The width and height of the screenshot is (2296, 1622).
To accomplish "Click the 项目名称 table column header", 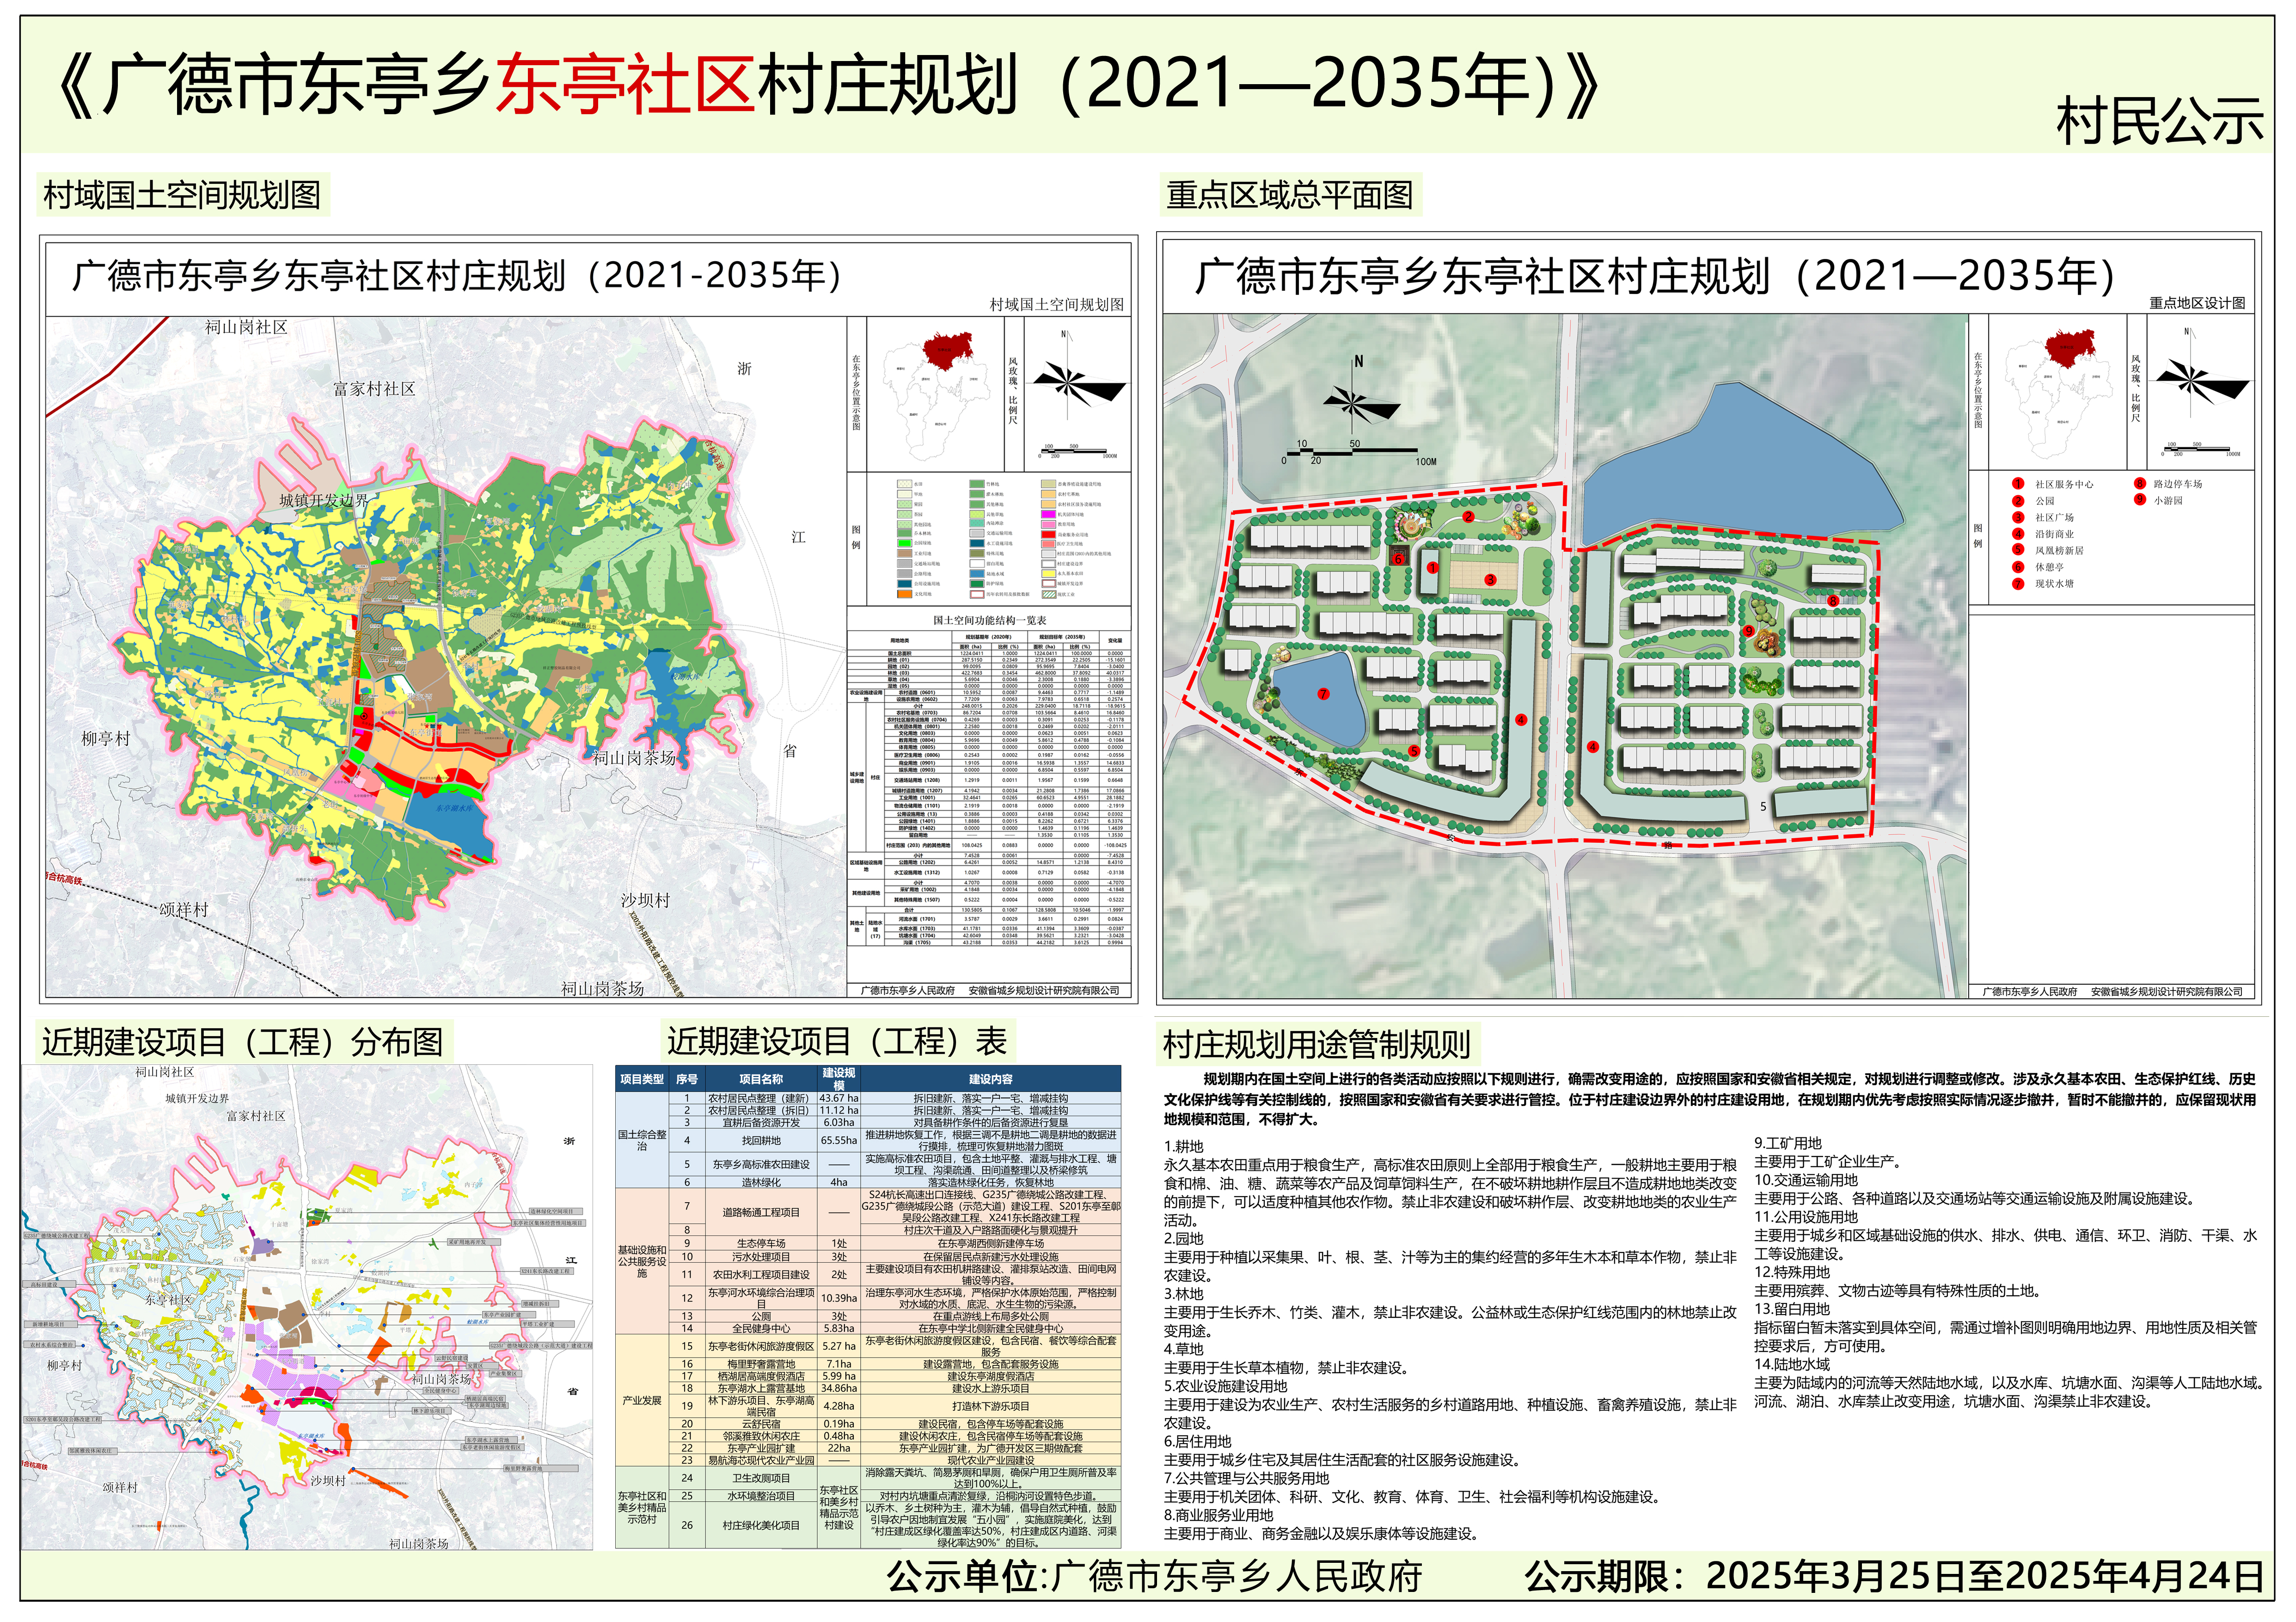I will pos(761,1079).
